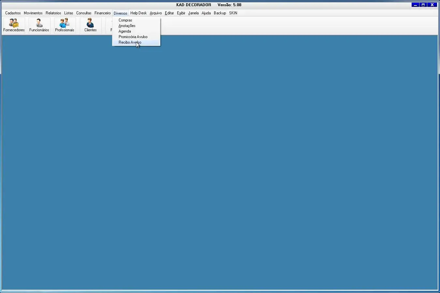Viewport: 440px width, 293px height.
Task: Select the Promissória Avulso menu entry
Action: pyautogui.click(x=133, y=37)
